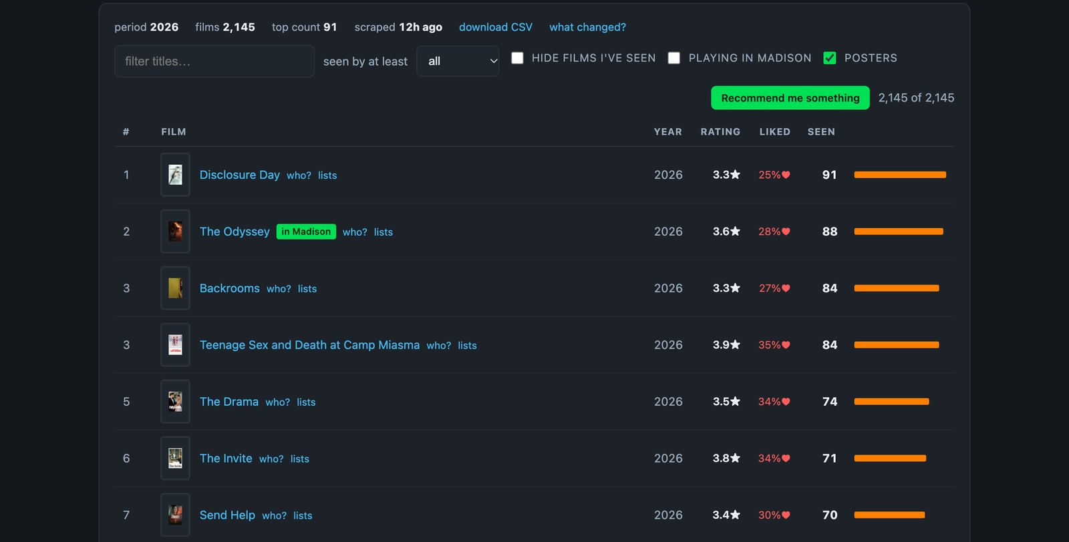Open The Odyssey film title link
Viewport: 1069px width, 542px height.
click(x=235, y=232)
